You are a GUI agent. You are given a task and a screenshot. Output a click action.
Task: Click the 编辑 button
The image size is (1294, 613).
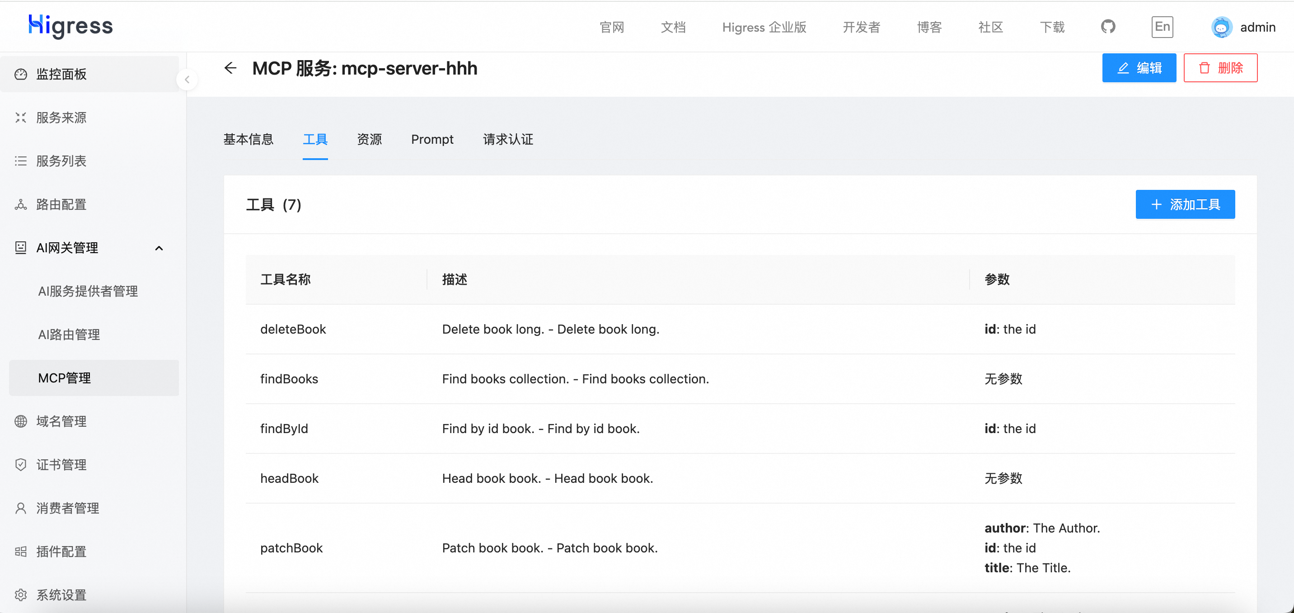point(1139,68)
